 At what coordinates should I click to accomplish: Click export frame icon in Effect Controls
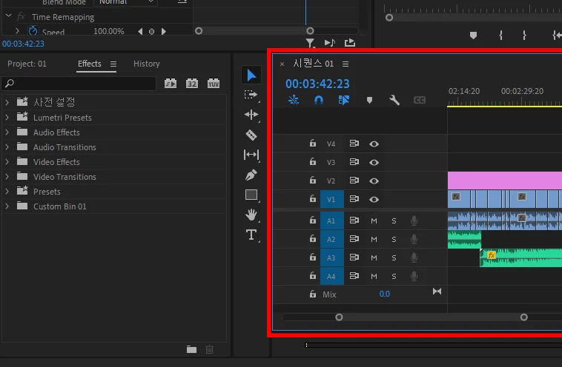pyautogui.click(x=350, y=43)
